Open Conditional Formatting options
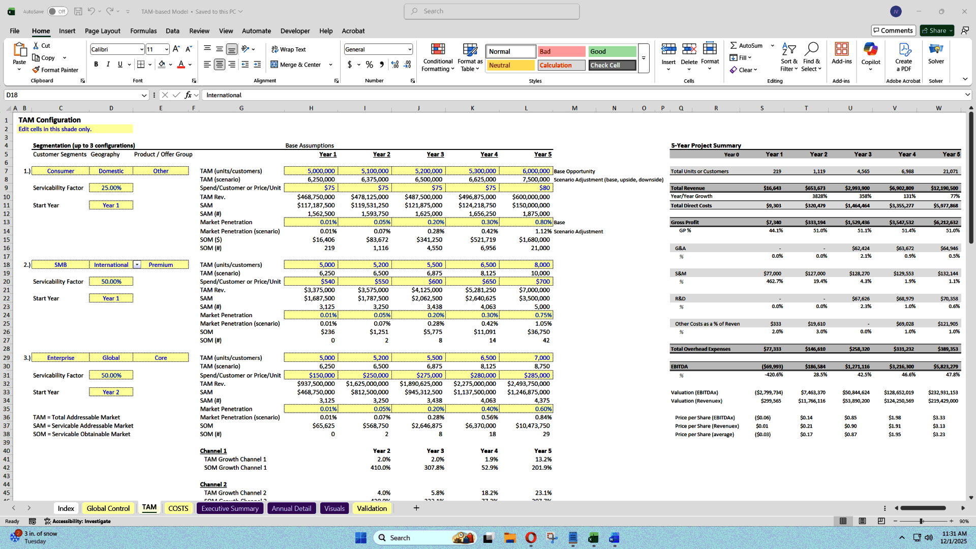Viewport: 976px width, 549px height. (x=438, y=57)
